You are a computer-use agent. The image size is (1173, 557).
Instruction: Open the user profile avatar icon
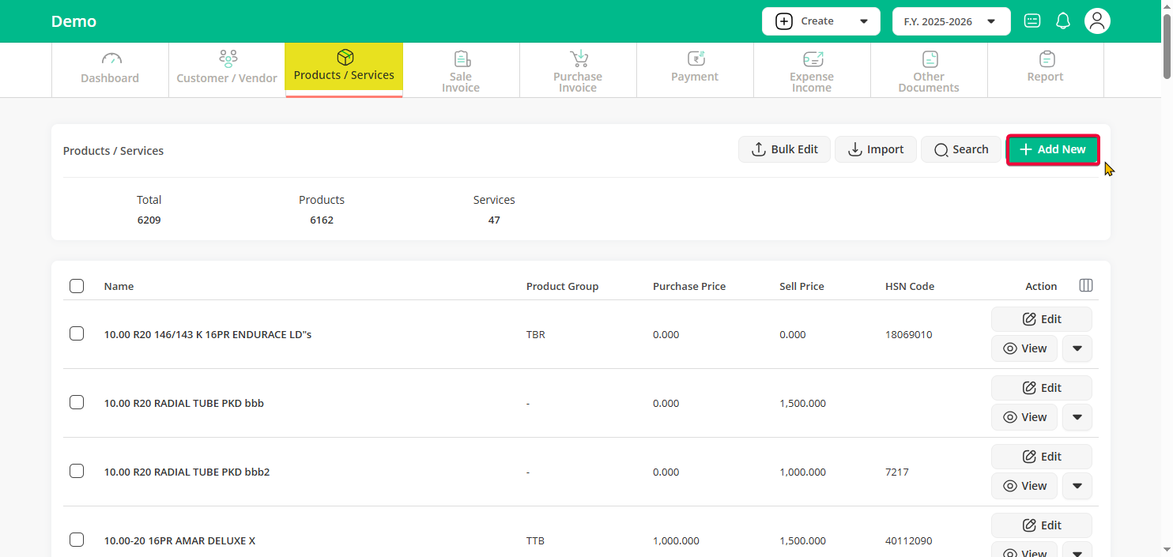(x=1096, y=21)
